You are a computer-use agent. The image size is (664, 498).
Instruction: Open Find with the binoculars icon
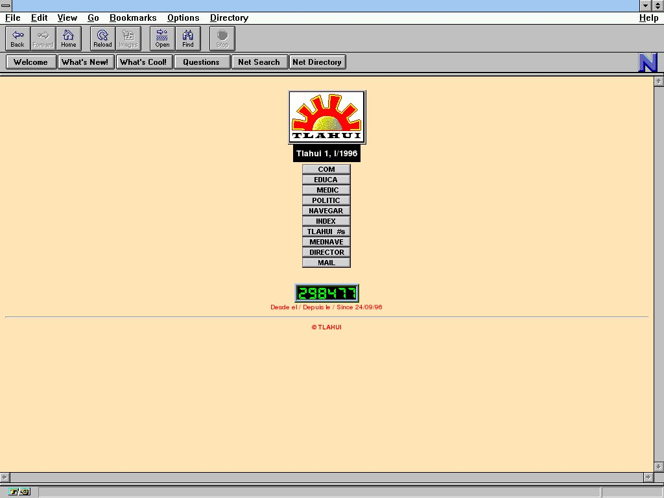(x=188, y=38)
